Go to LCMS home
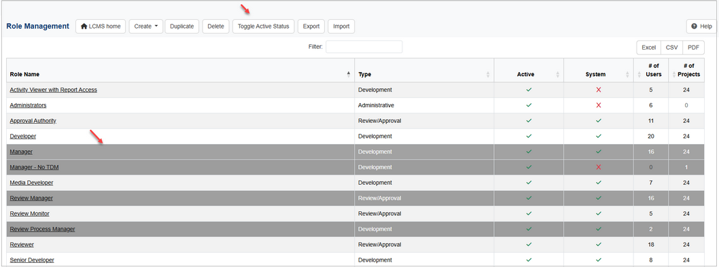Viewport: 719px width, 267px height. (x=101, y=26)
